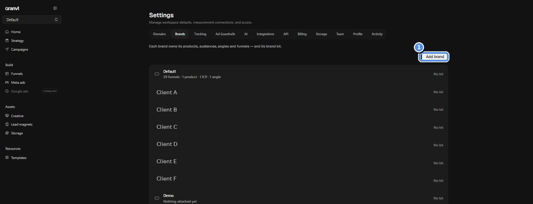
Task: Click the Lead magnets icon
Action: [7, 124]
